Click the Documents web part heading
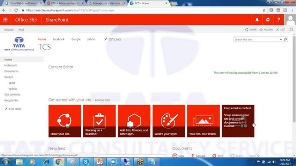Screen dimensions: 296x166 pyautogui.click(x=182, y=148)
